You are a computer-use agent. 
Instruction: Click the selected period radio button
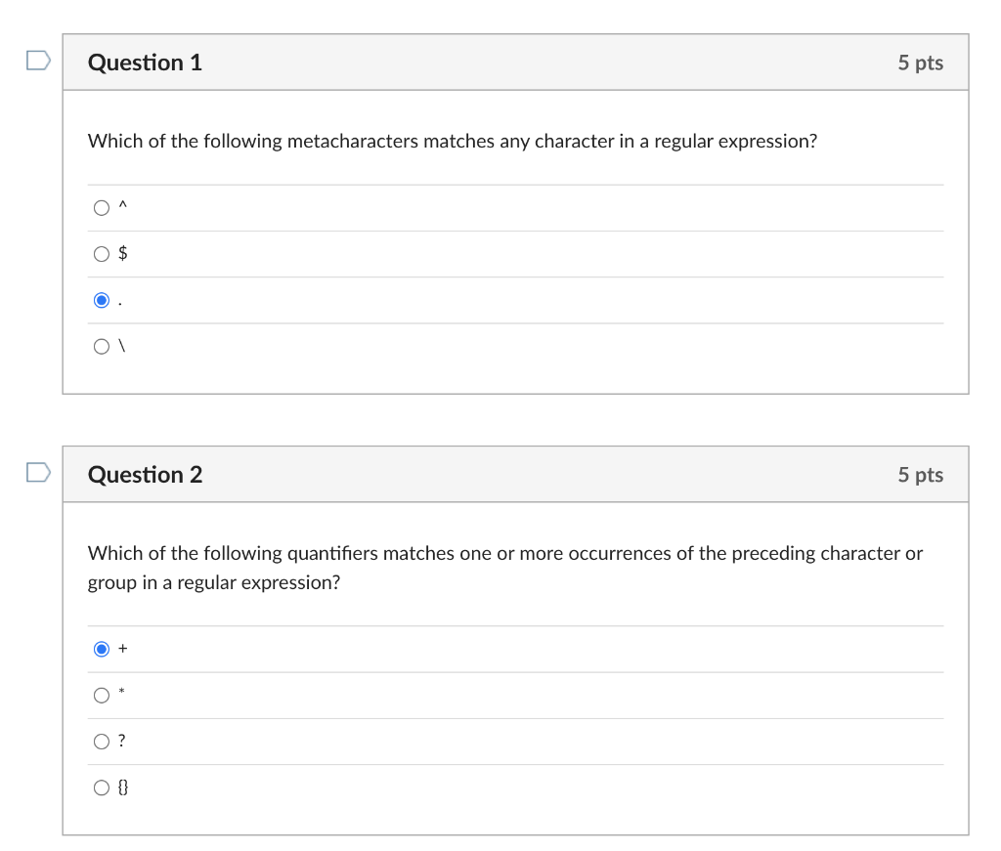(102, 301)
